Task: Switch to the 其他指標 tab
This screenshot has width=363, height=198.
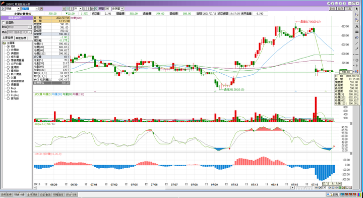Action: point(21,38)
